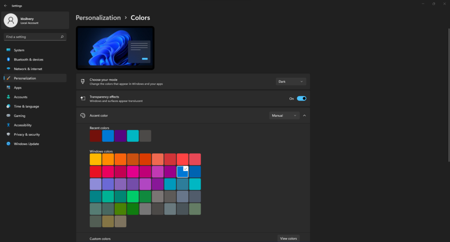Go to Time & language
The height and width of the screenshot is (242, 450).
35,106
